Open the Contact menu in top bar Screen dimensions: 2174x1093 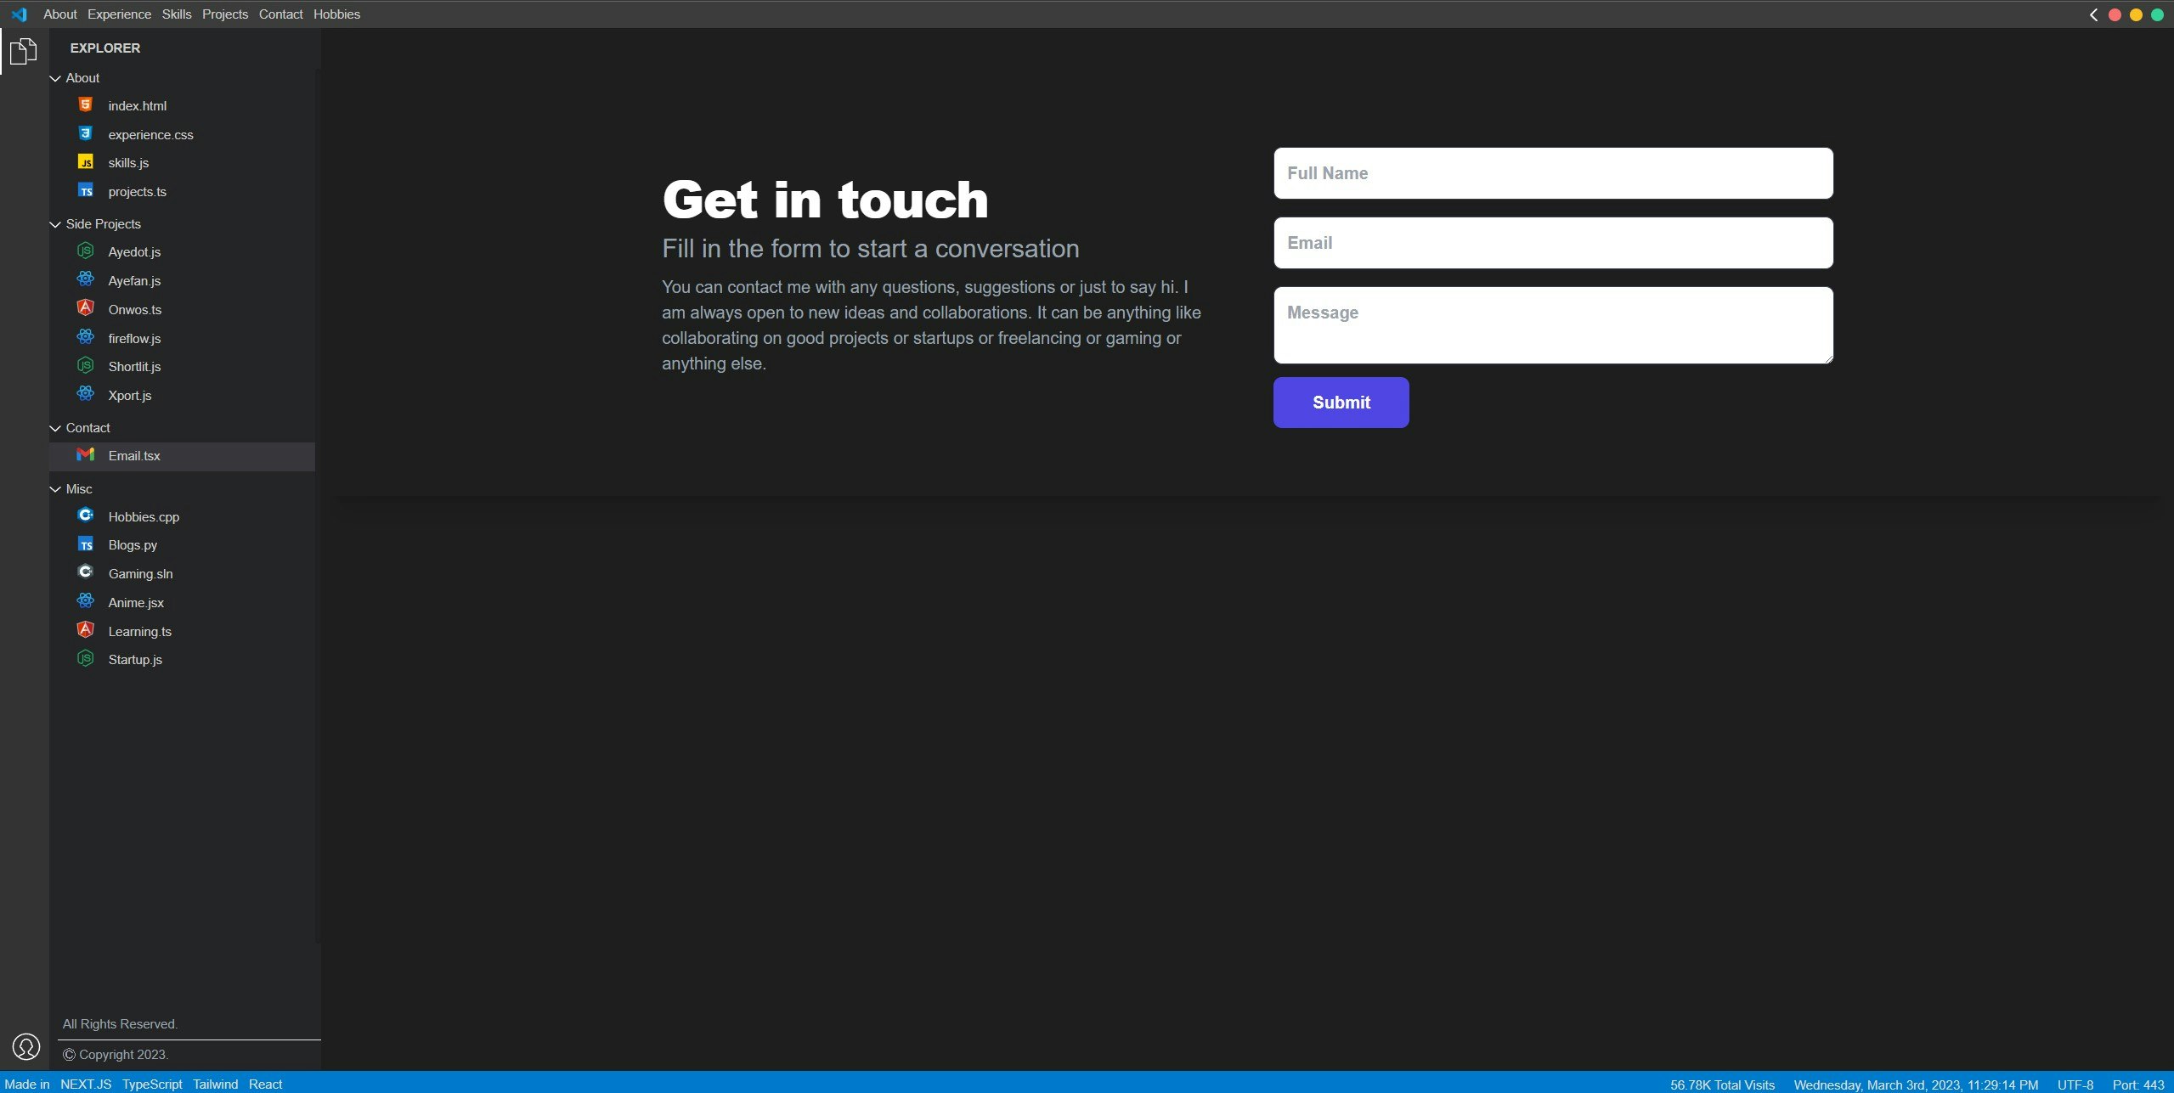pyautogui.click(x=281, y=14)
